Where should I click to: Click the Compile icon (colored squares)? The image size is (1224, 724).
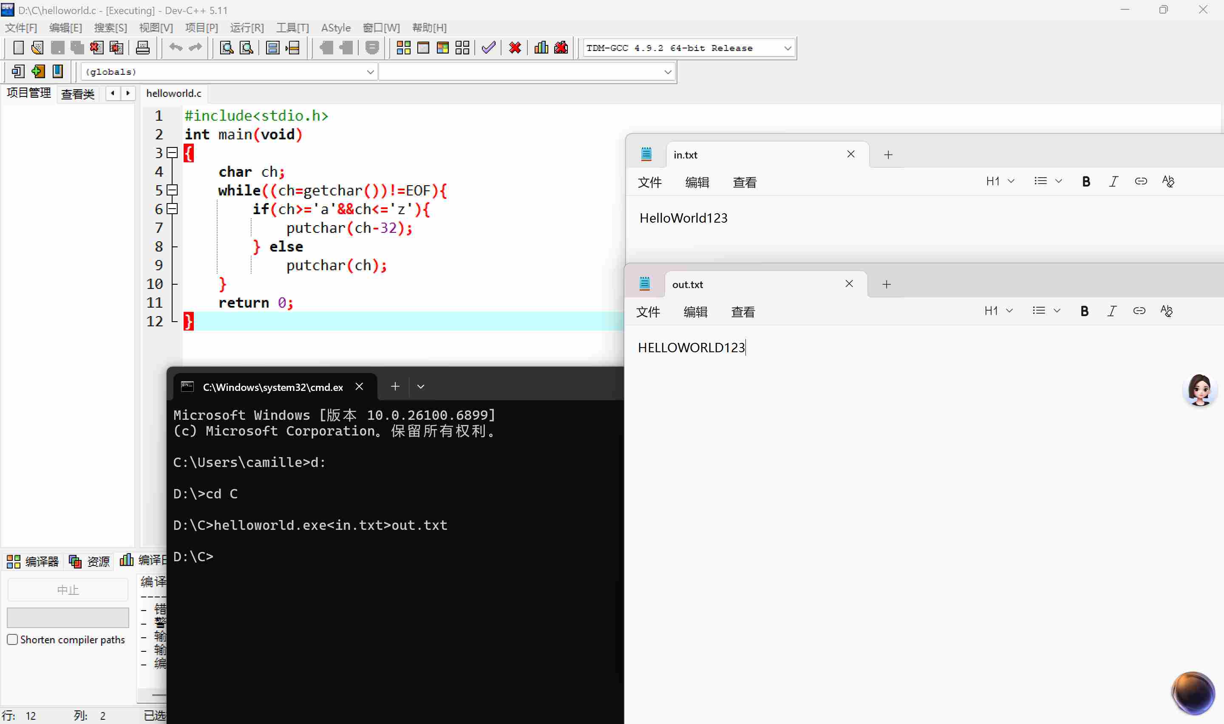[403, 48]
